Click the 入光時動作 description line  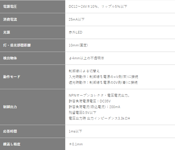coord(103,77)
